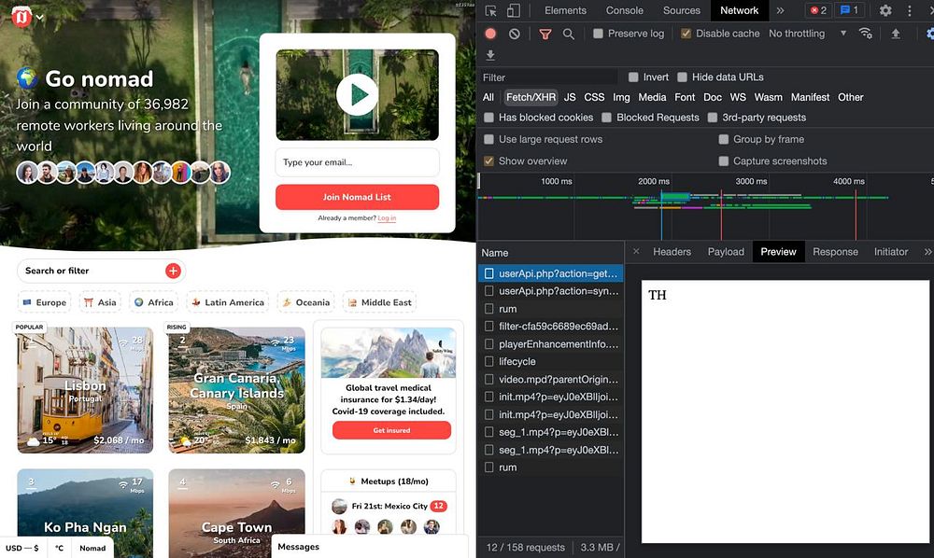Image resolution: width=934 pixels, height=558 pixels.
Task: Open the Cape Town city card
Action: pos(236,513)
